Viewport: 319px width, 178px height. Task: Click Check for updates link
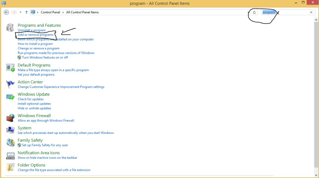pos(31,99)
